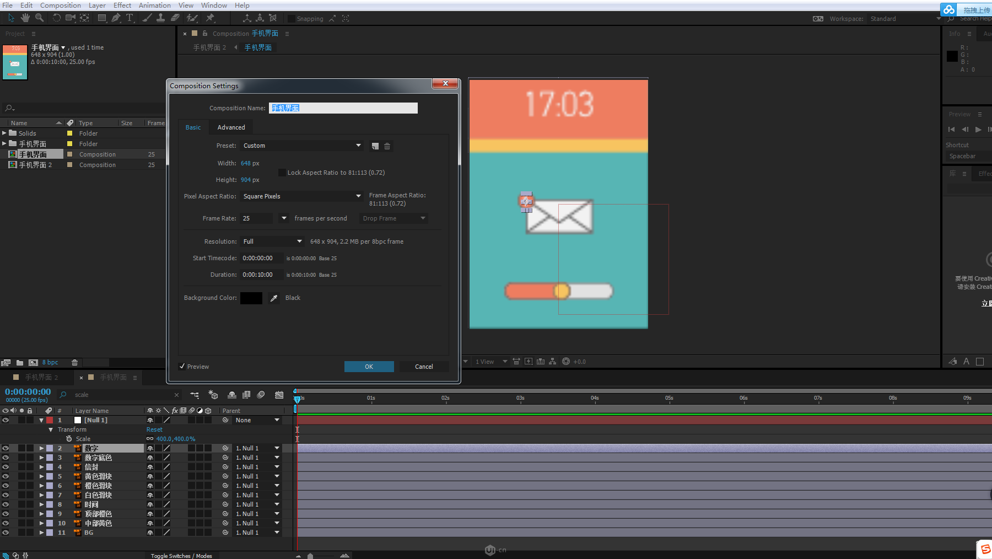Switch to the Advanced tab
This screenshot has width=992, height=559.
coord(231,127)
